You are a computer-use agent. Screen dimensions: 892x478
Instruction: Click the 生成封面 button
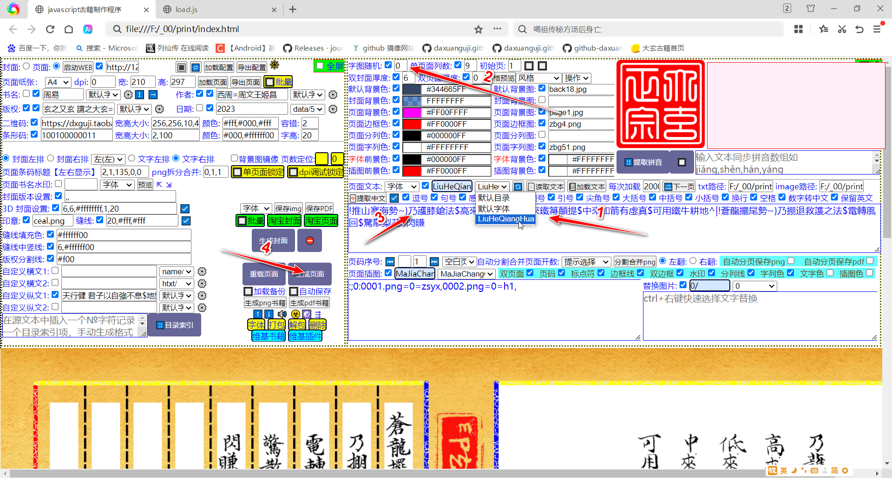[x=273, y=240]
